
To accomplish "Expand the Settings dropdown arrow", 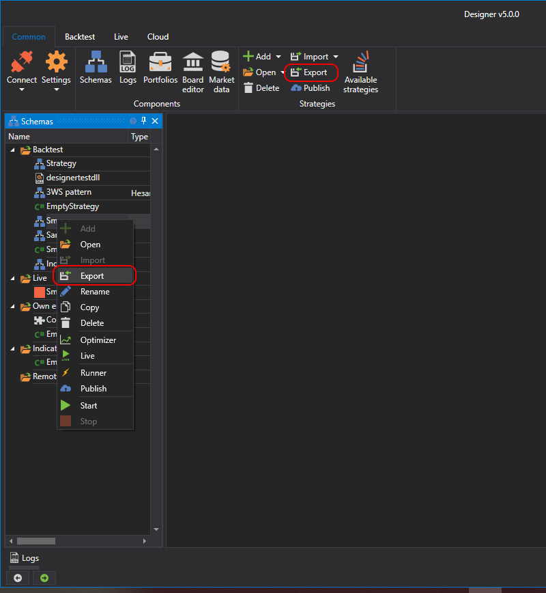I will coord(56,89).
